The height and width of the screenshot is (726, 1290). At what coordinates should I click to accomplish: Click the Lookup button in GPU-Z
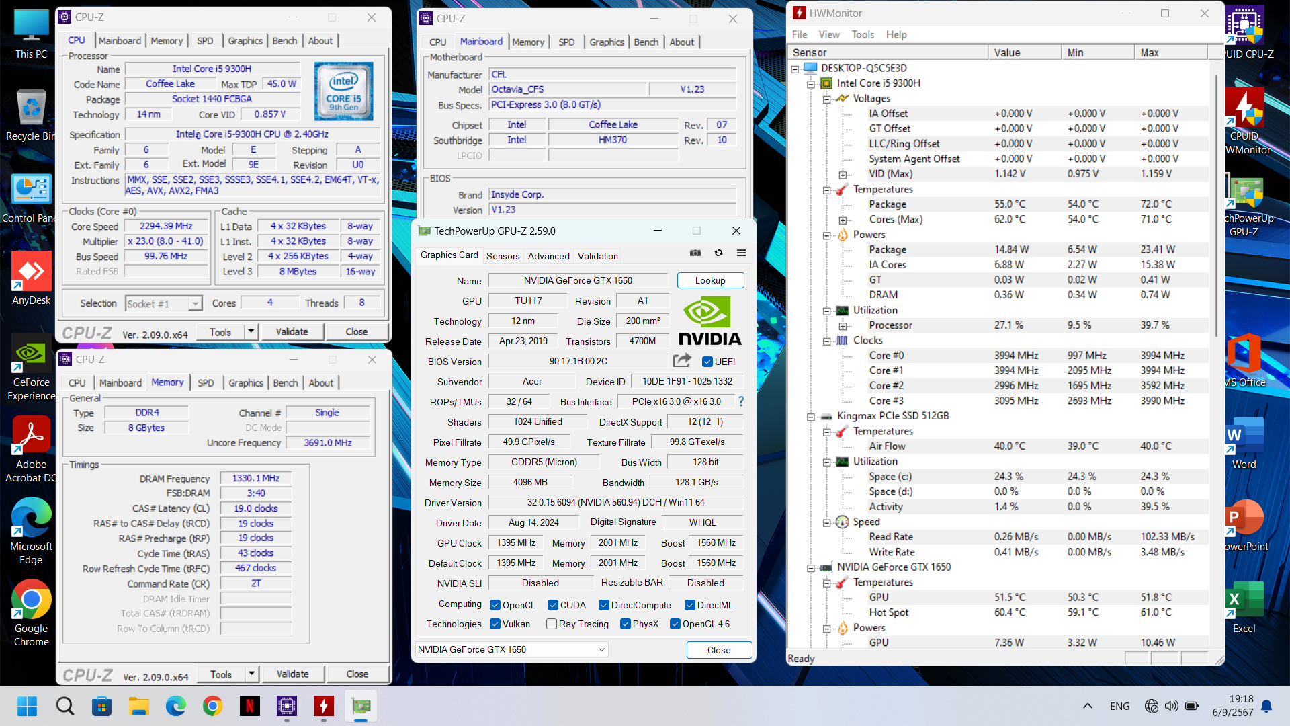[x=710, y=280]
